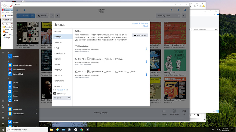Expand Acoustic Sounds Downloader folder
Screen dimensions: 236x132
(36, 65)
